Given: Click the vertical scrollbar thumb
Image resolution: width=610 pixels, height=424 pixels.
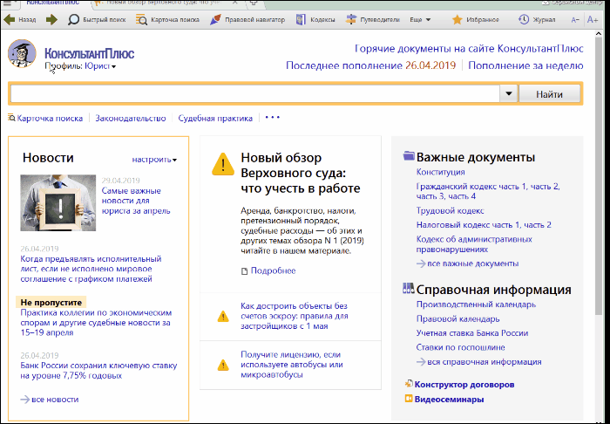Looking at the screenshot, I should (600, 177).
